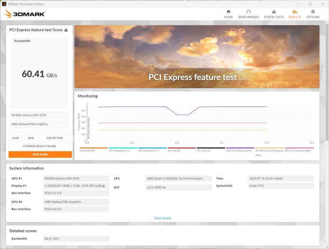Click the SystemInfo v5.84.1372 value
This screenshot has width=329, height=249.
point(281,186)
